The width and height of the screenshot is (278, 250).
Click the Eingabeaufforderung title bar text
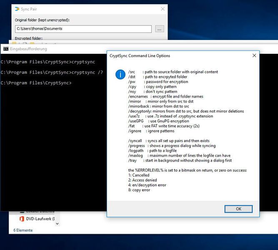tap(28, 49)
